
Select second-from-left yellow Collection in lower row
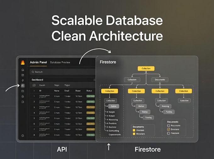click(x=136, y=91)
